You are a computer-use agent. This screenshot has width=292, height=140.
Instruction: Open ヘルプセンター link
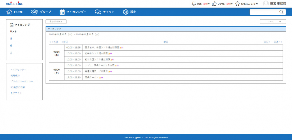point(19,70)
